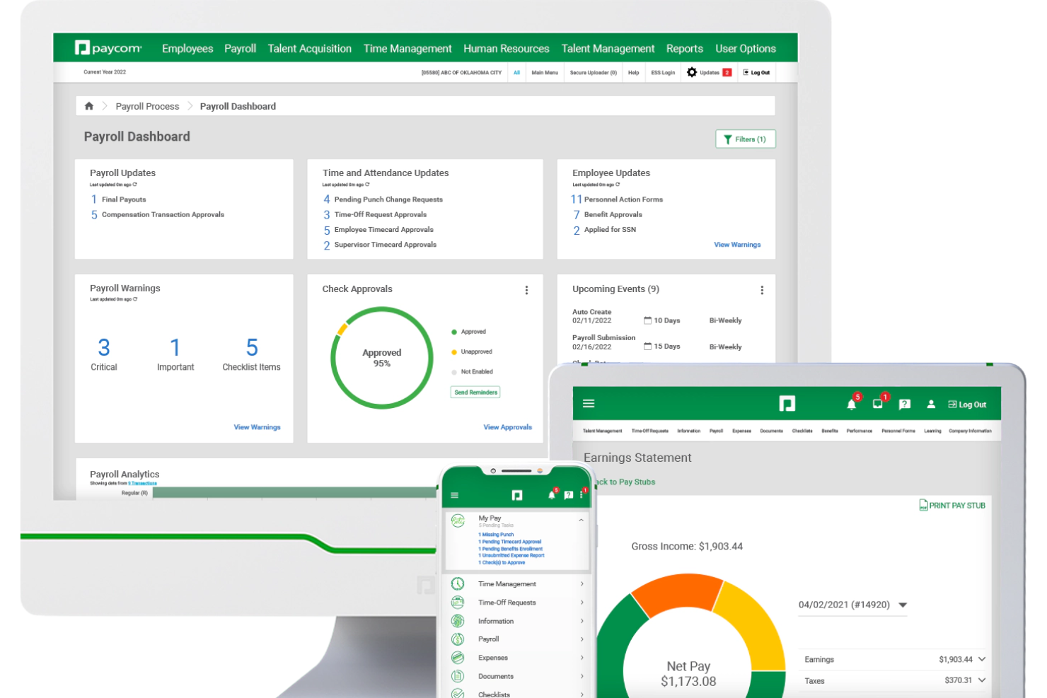Click the PRINT PAY STUB link
The height and width of the screenshot is (698, 1047).
952,505
